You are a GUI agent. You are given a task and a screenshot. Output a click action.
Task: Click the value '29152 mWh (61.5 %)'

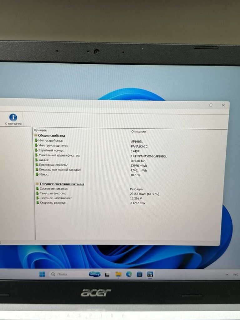144,194
